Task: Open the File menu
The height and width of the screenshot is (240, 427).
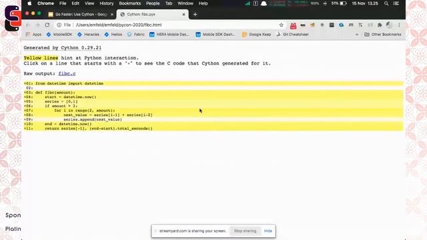Action: click(x=63, y=3)
